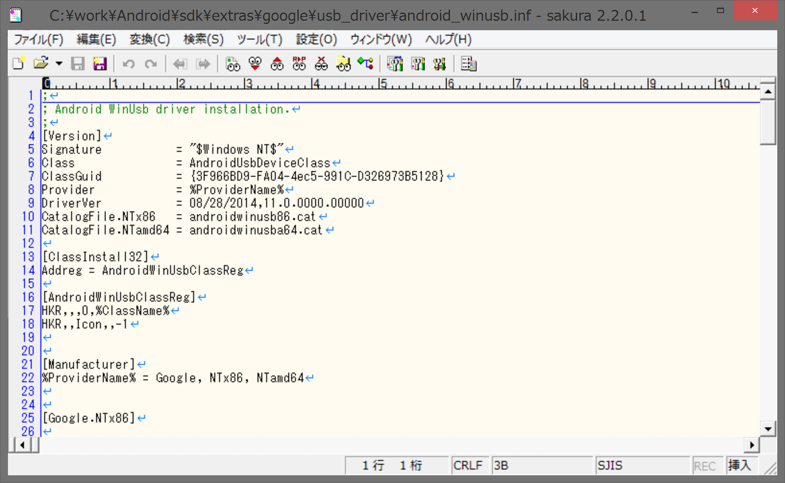785x483 pixels.
Task: Click the vertical scrollbar up arrow
Action: coord(768,91)
